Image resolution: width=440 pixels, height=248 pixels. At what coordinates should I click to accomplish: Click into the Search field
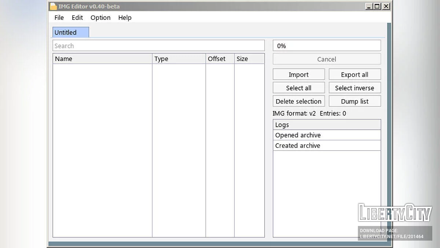pos(158,46)
